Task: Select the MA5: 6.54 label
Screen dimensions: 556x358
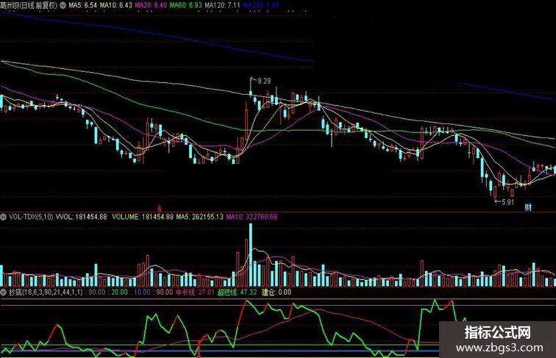Action: (x=82, y=5)
